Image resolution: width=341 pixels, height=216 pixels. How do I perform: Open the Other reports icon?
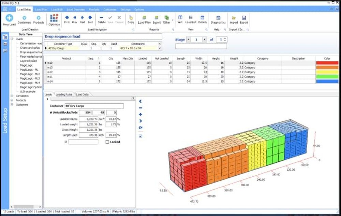(x=167, y=19)
